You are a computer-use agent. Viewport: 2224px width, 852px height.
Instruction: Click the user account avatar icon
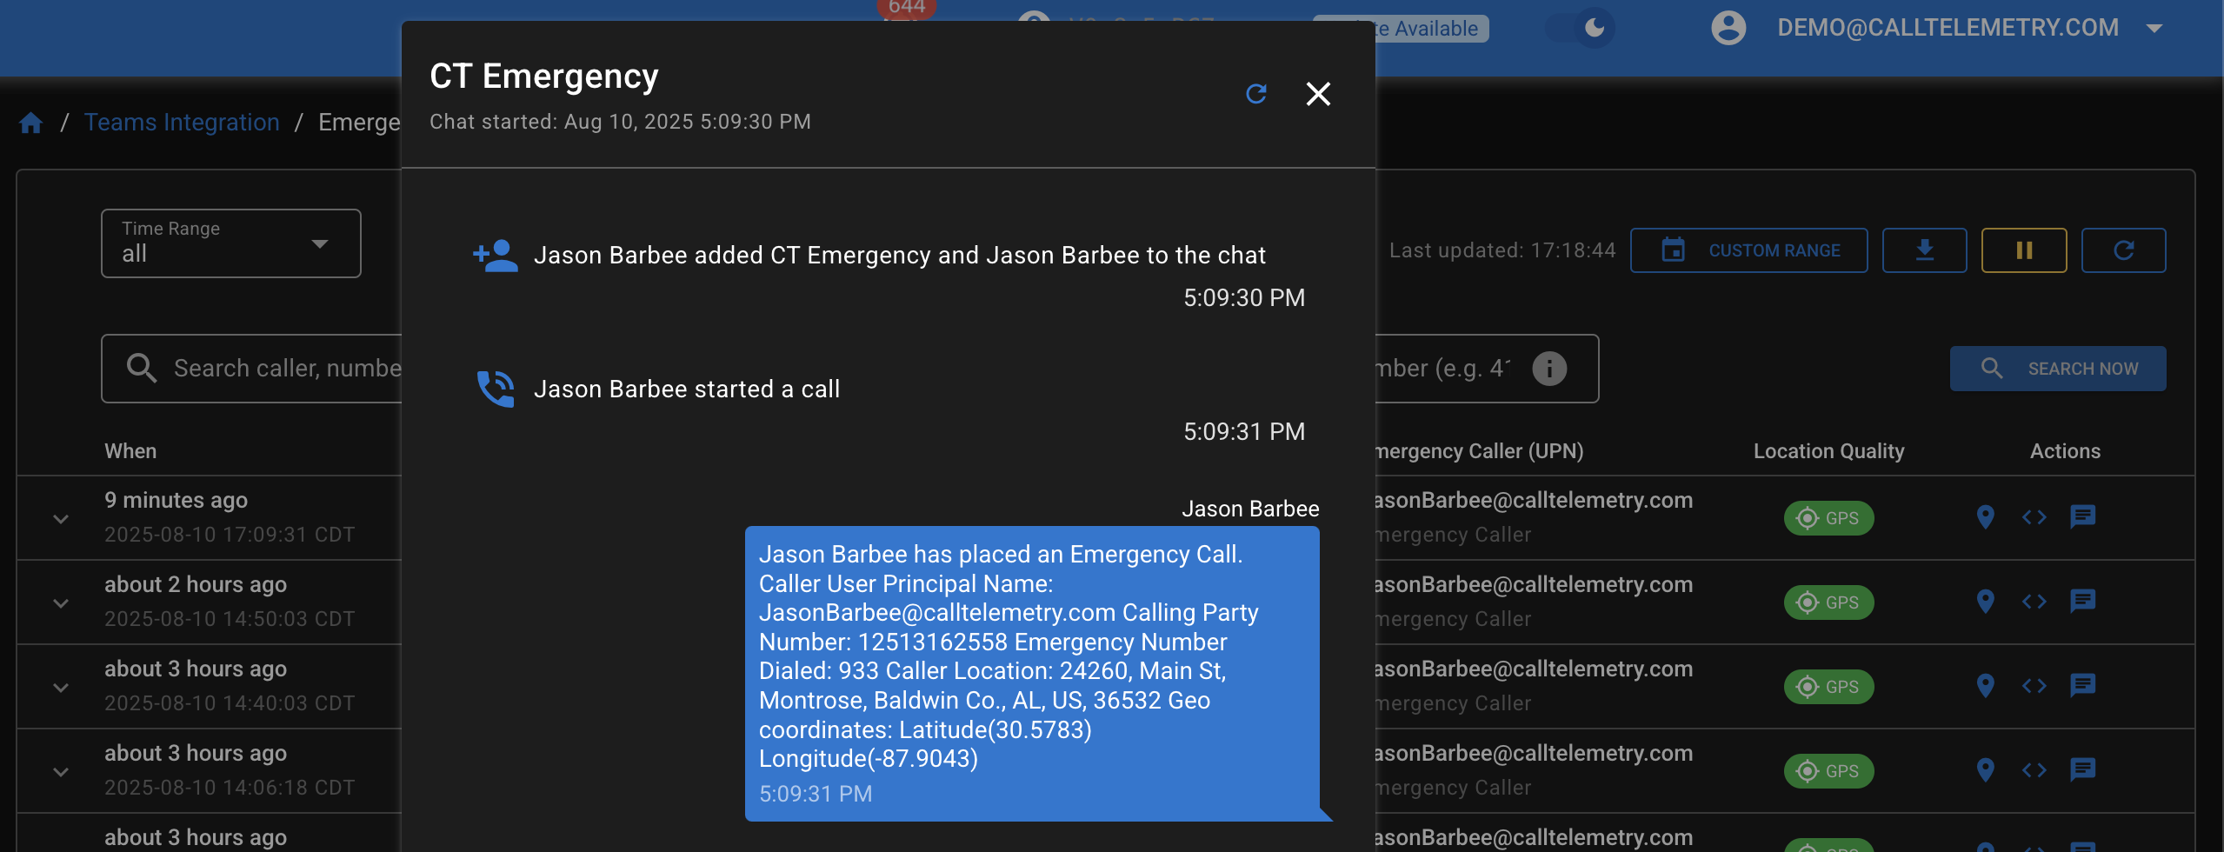[x=1728, y=28]
